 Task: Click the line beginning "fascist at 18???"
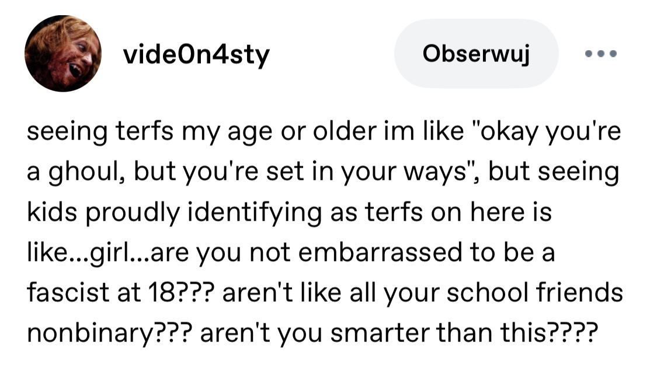click(325, 292)
